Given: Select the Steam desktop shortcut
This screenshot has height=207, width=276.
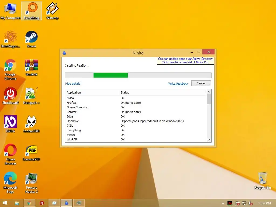Looking at the screenshot, I should pos(31,39).
